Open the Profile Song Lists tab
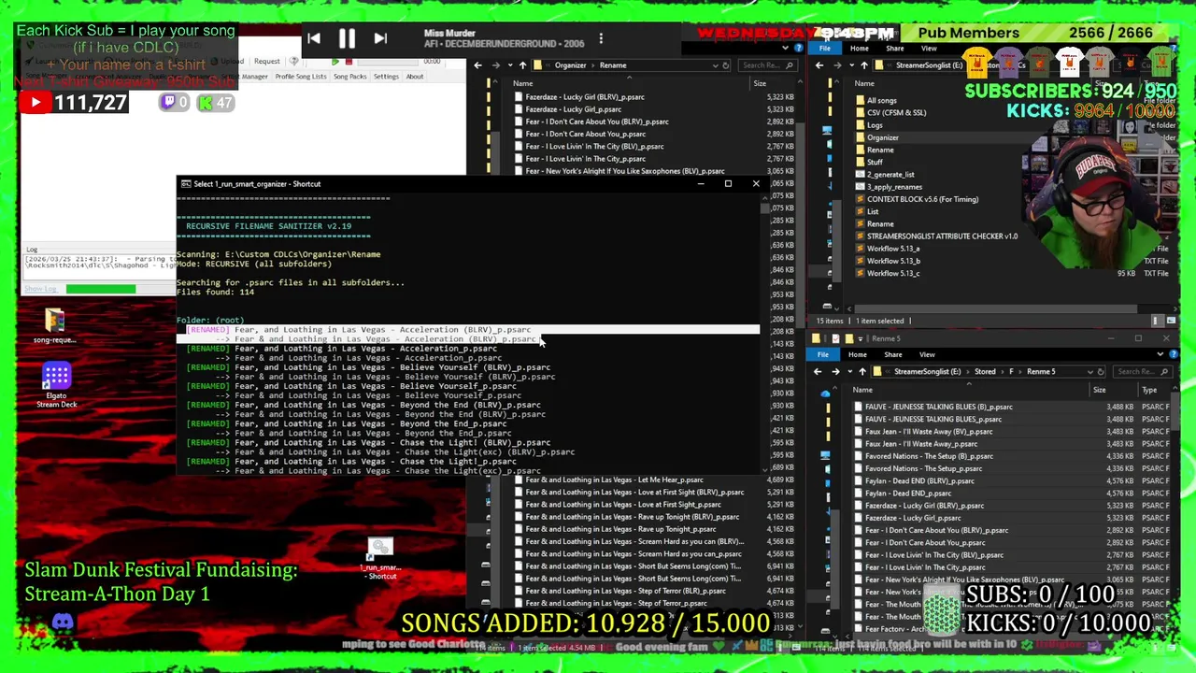The width and height of the screenshot is (1196, 673). (x=301, y=77)
